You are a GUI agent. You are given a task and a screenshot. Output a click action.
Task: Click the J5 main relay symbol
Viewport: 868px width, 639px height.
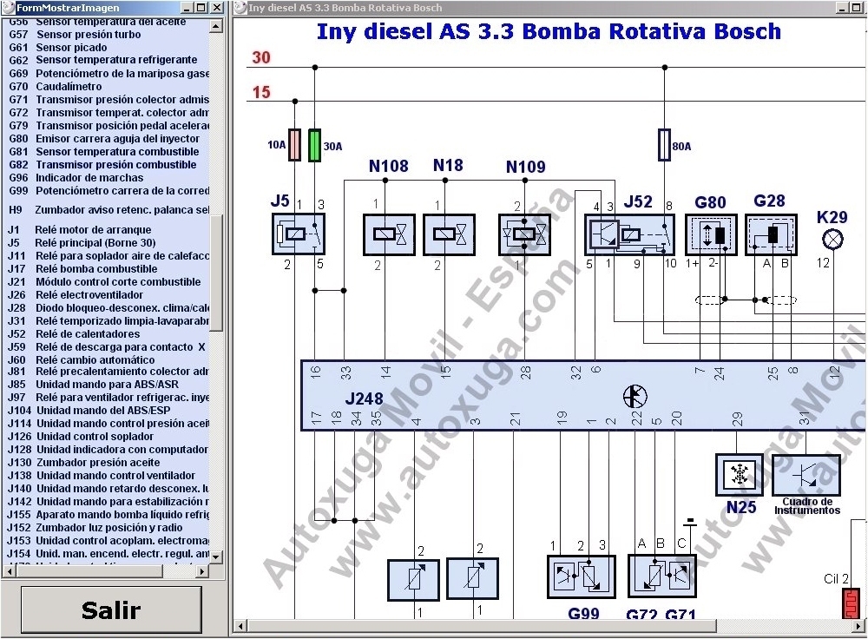pyautogui.click(x=299, y=234)
